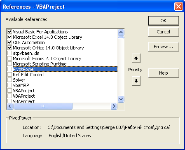The width and height of the screenshot is (185, 150).
Task: Enable Microsoft Forms 2.0 Object Library
Action: (x=9, y=59)
